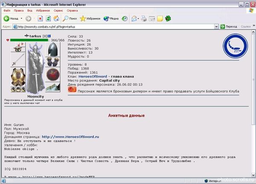The image size is (256, 184).
Task: Click the status bar page icon
Action: point(3,181)
